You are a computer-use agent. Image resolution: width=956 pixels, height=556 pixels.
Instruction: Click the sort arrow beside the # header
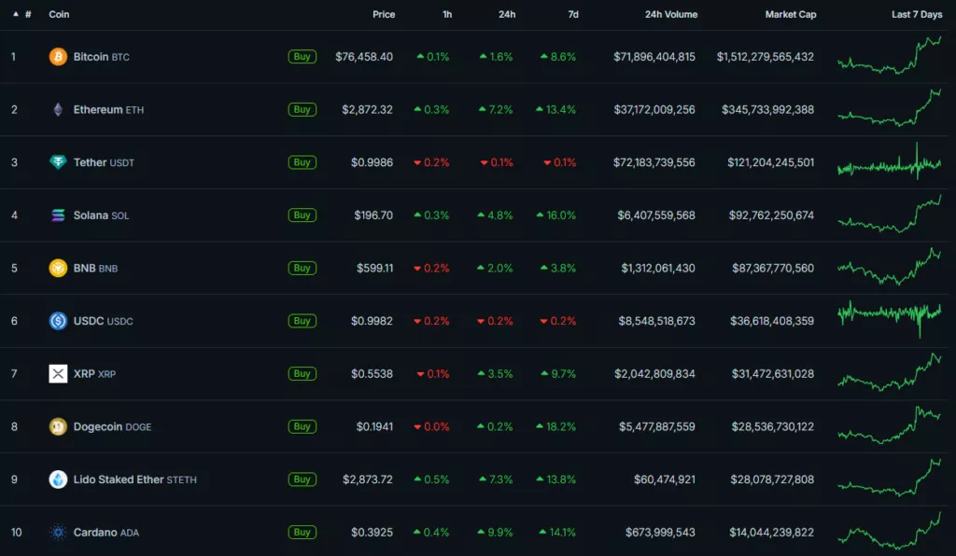point(16,14)
